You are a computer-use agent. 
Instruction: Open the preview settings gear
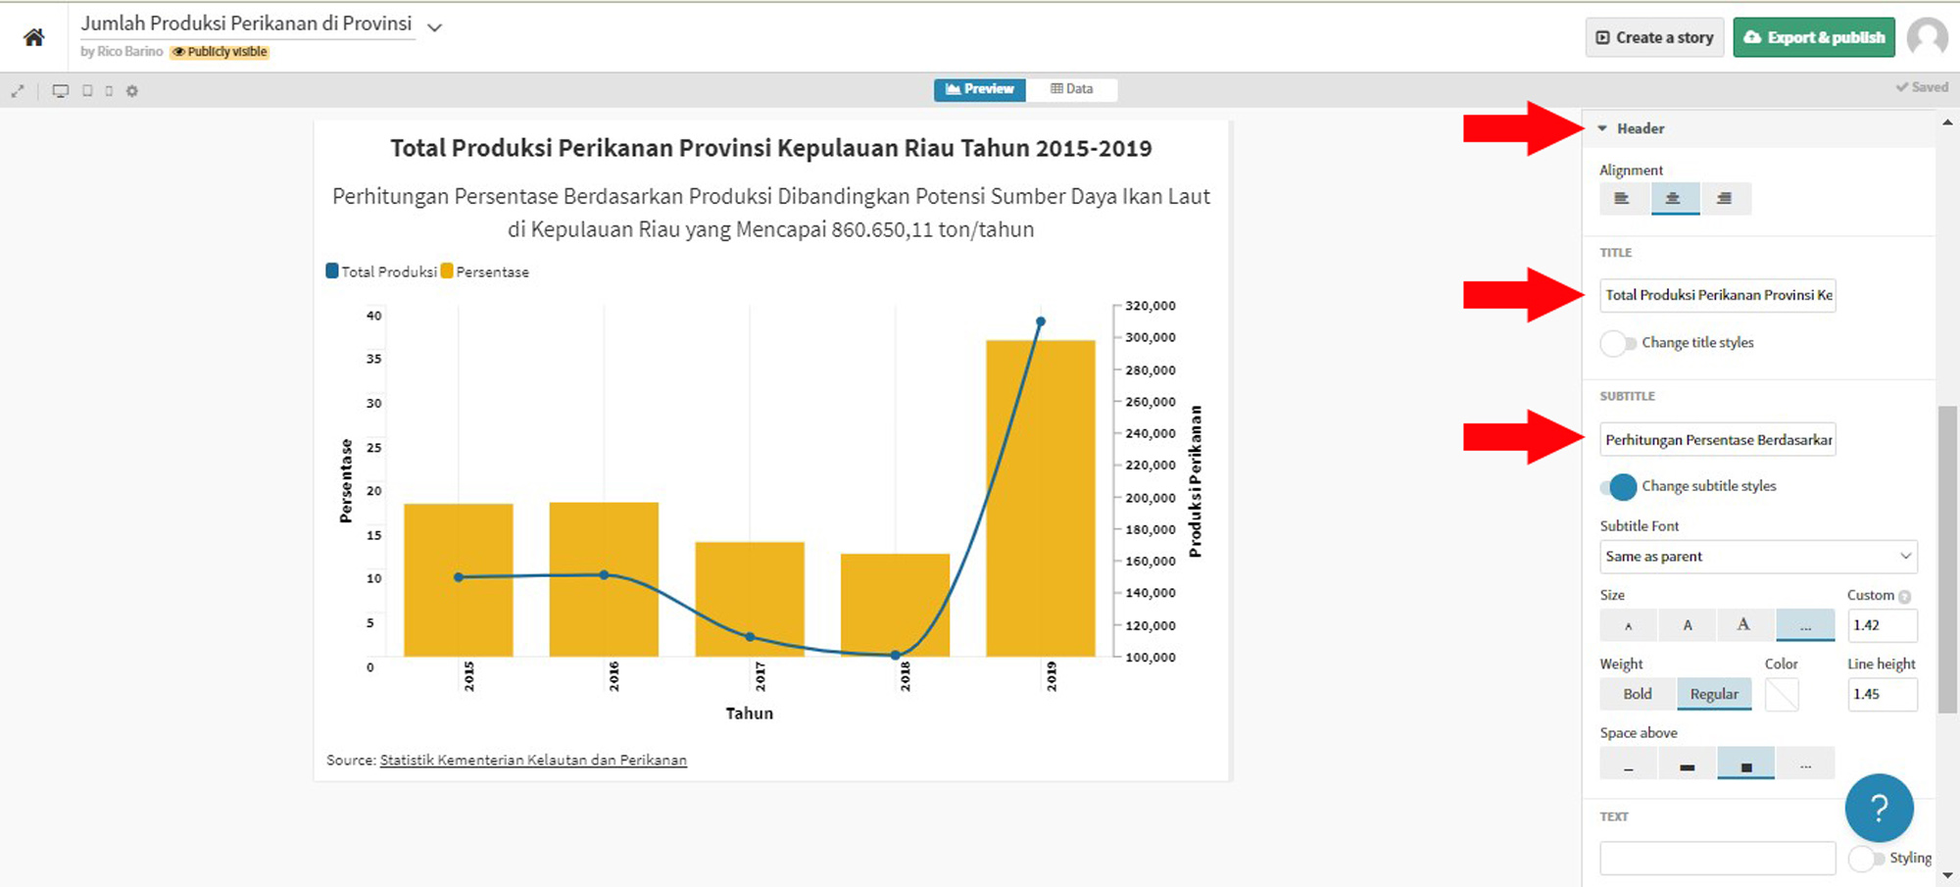[132, 90]
